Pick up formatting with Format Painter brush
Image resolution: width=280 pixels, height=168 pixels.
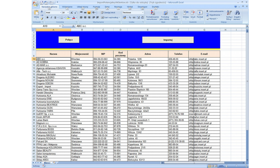tap(42, 18)
